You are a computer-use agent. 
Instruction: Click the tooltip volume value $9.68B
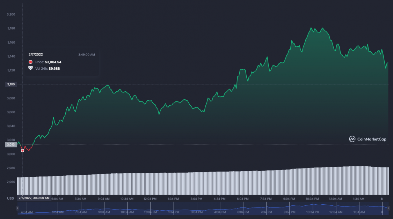click(x=54, y=69)
